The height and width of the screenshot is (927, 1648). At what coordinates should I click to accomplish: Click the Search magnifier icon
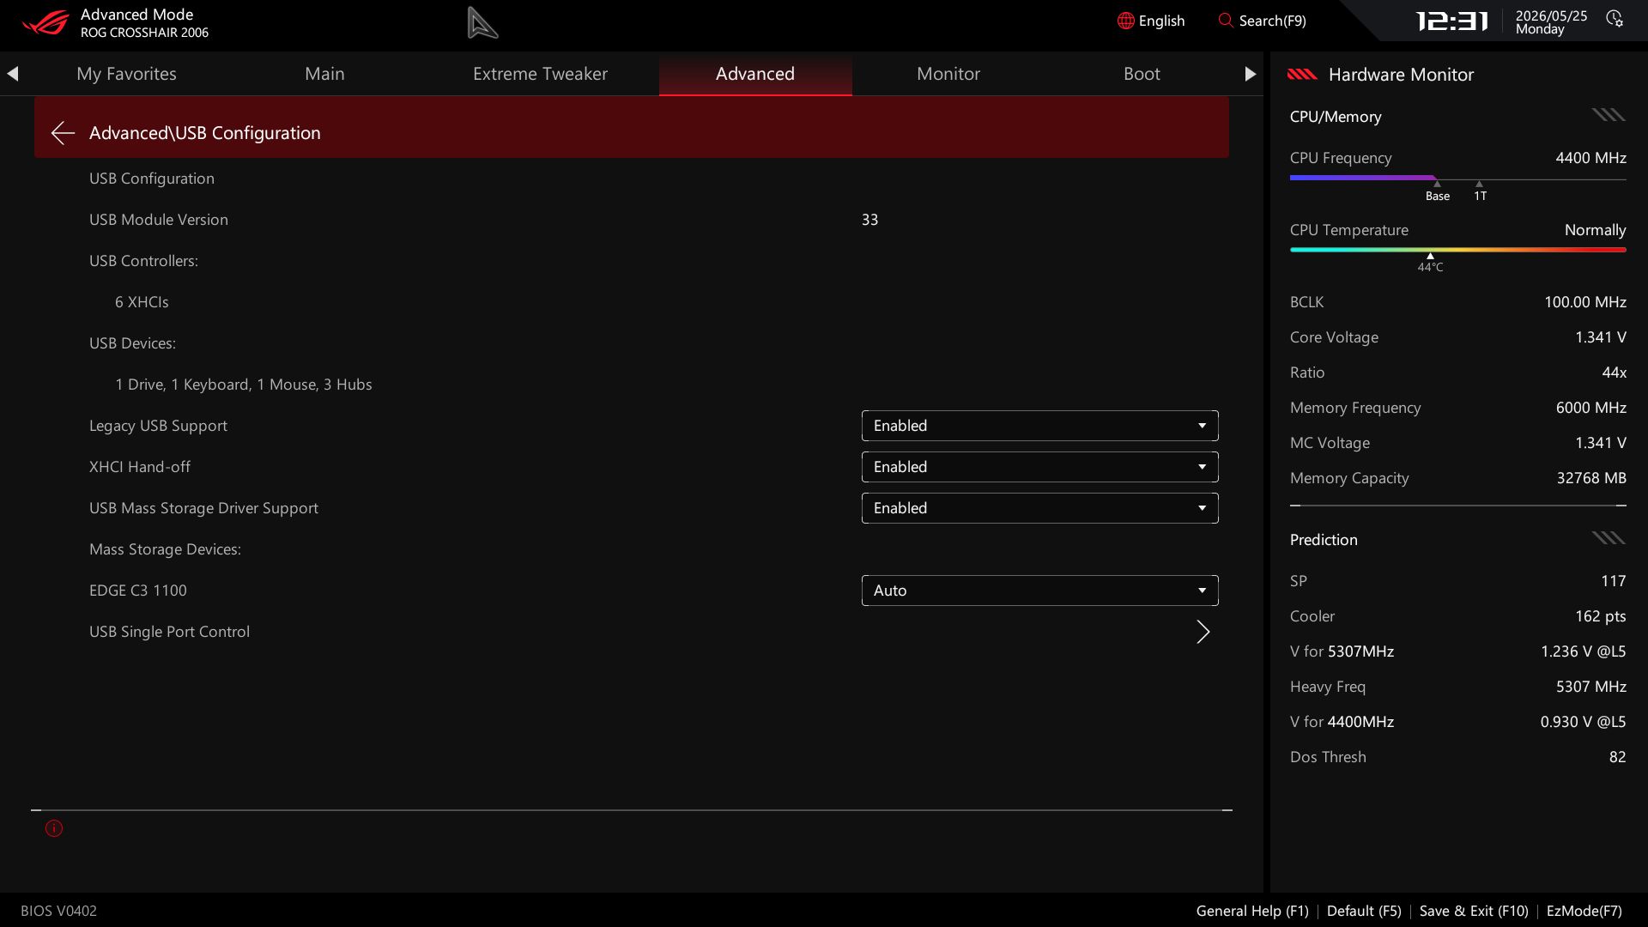1226,21
